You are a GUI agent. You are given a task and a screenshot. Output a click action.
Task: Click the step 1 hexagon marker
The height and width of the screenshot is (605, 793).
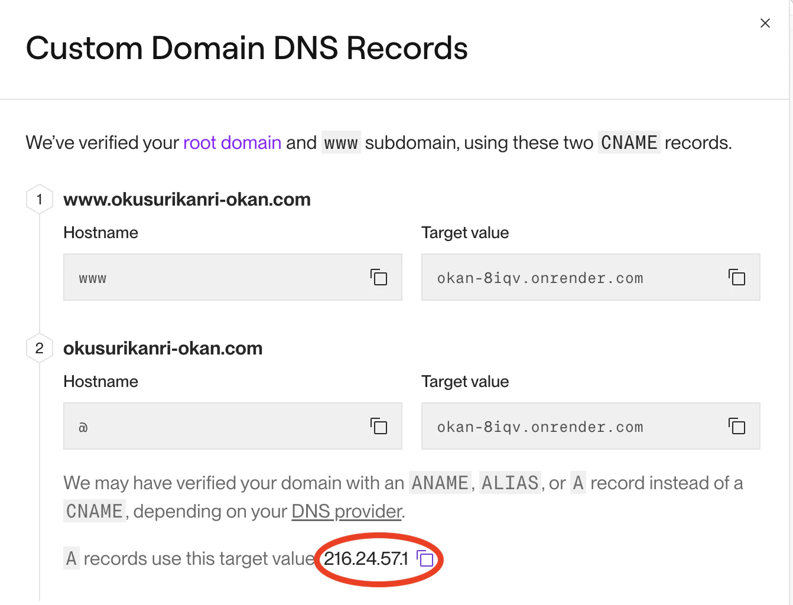click(x=40, y=199)
